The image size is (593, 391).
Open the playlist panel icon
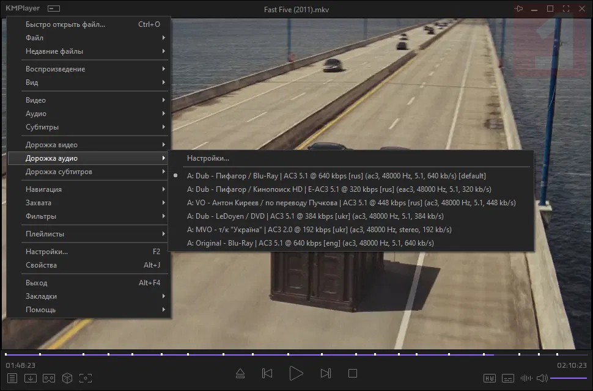pos(12,378)
